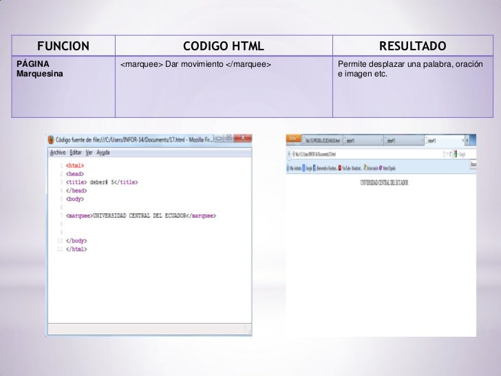
Task: Open the Más visitados bookmark
Action: (294, 168)
